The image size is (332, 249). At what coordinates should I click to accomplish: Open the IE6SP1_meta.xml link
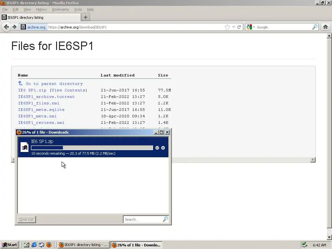tap(37, 116)
